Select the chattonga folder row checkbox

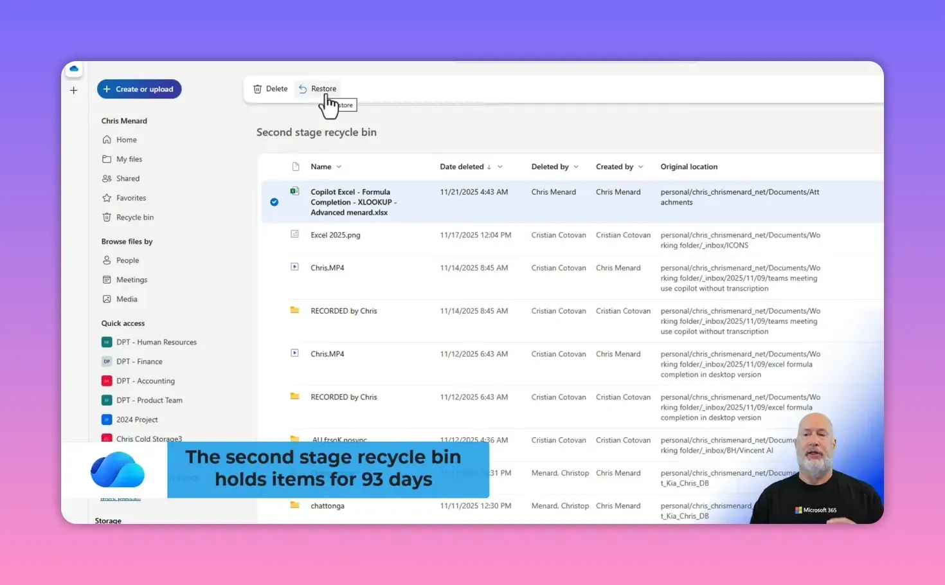[274, 505]
